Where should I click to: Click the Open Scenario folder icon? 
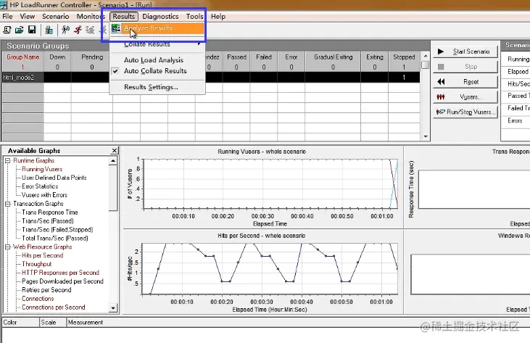(x=20, y=30)
